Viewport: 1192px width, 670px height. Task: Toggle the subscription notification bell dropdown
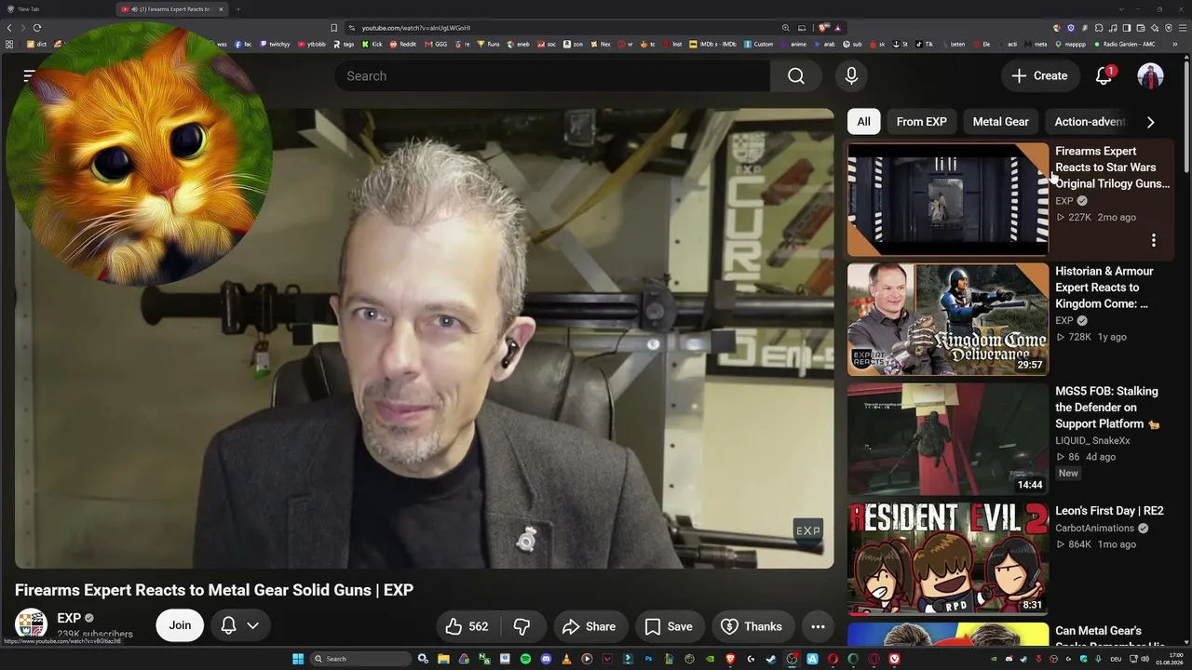pos(240,626)
